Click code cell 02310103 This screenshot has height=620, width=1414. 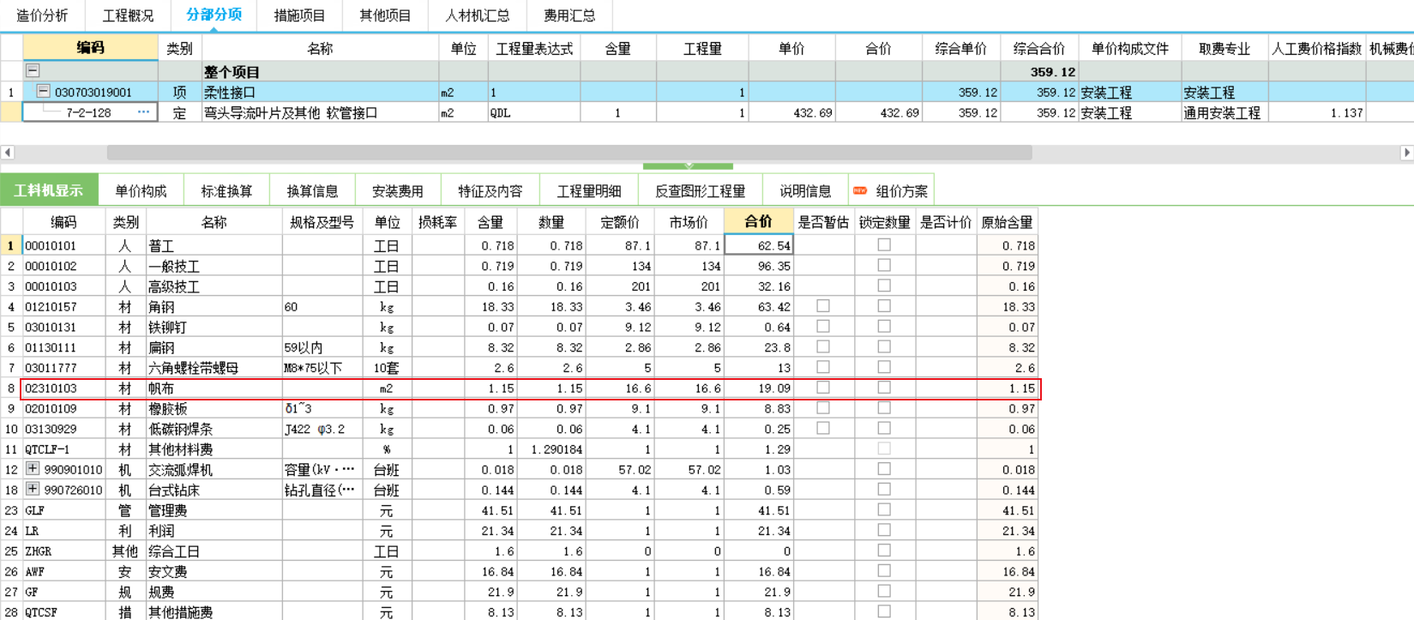click(x=63, y=388)
